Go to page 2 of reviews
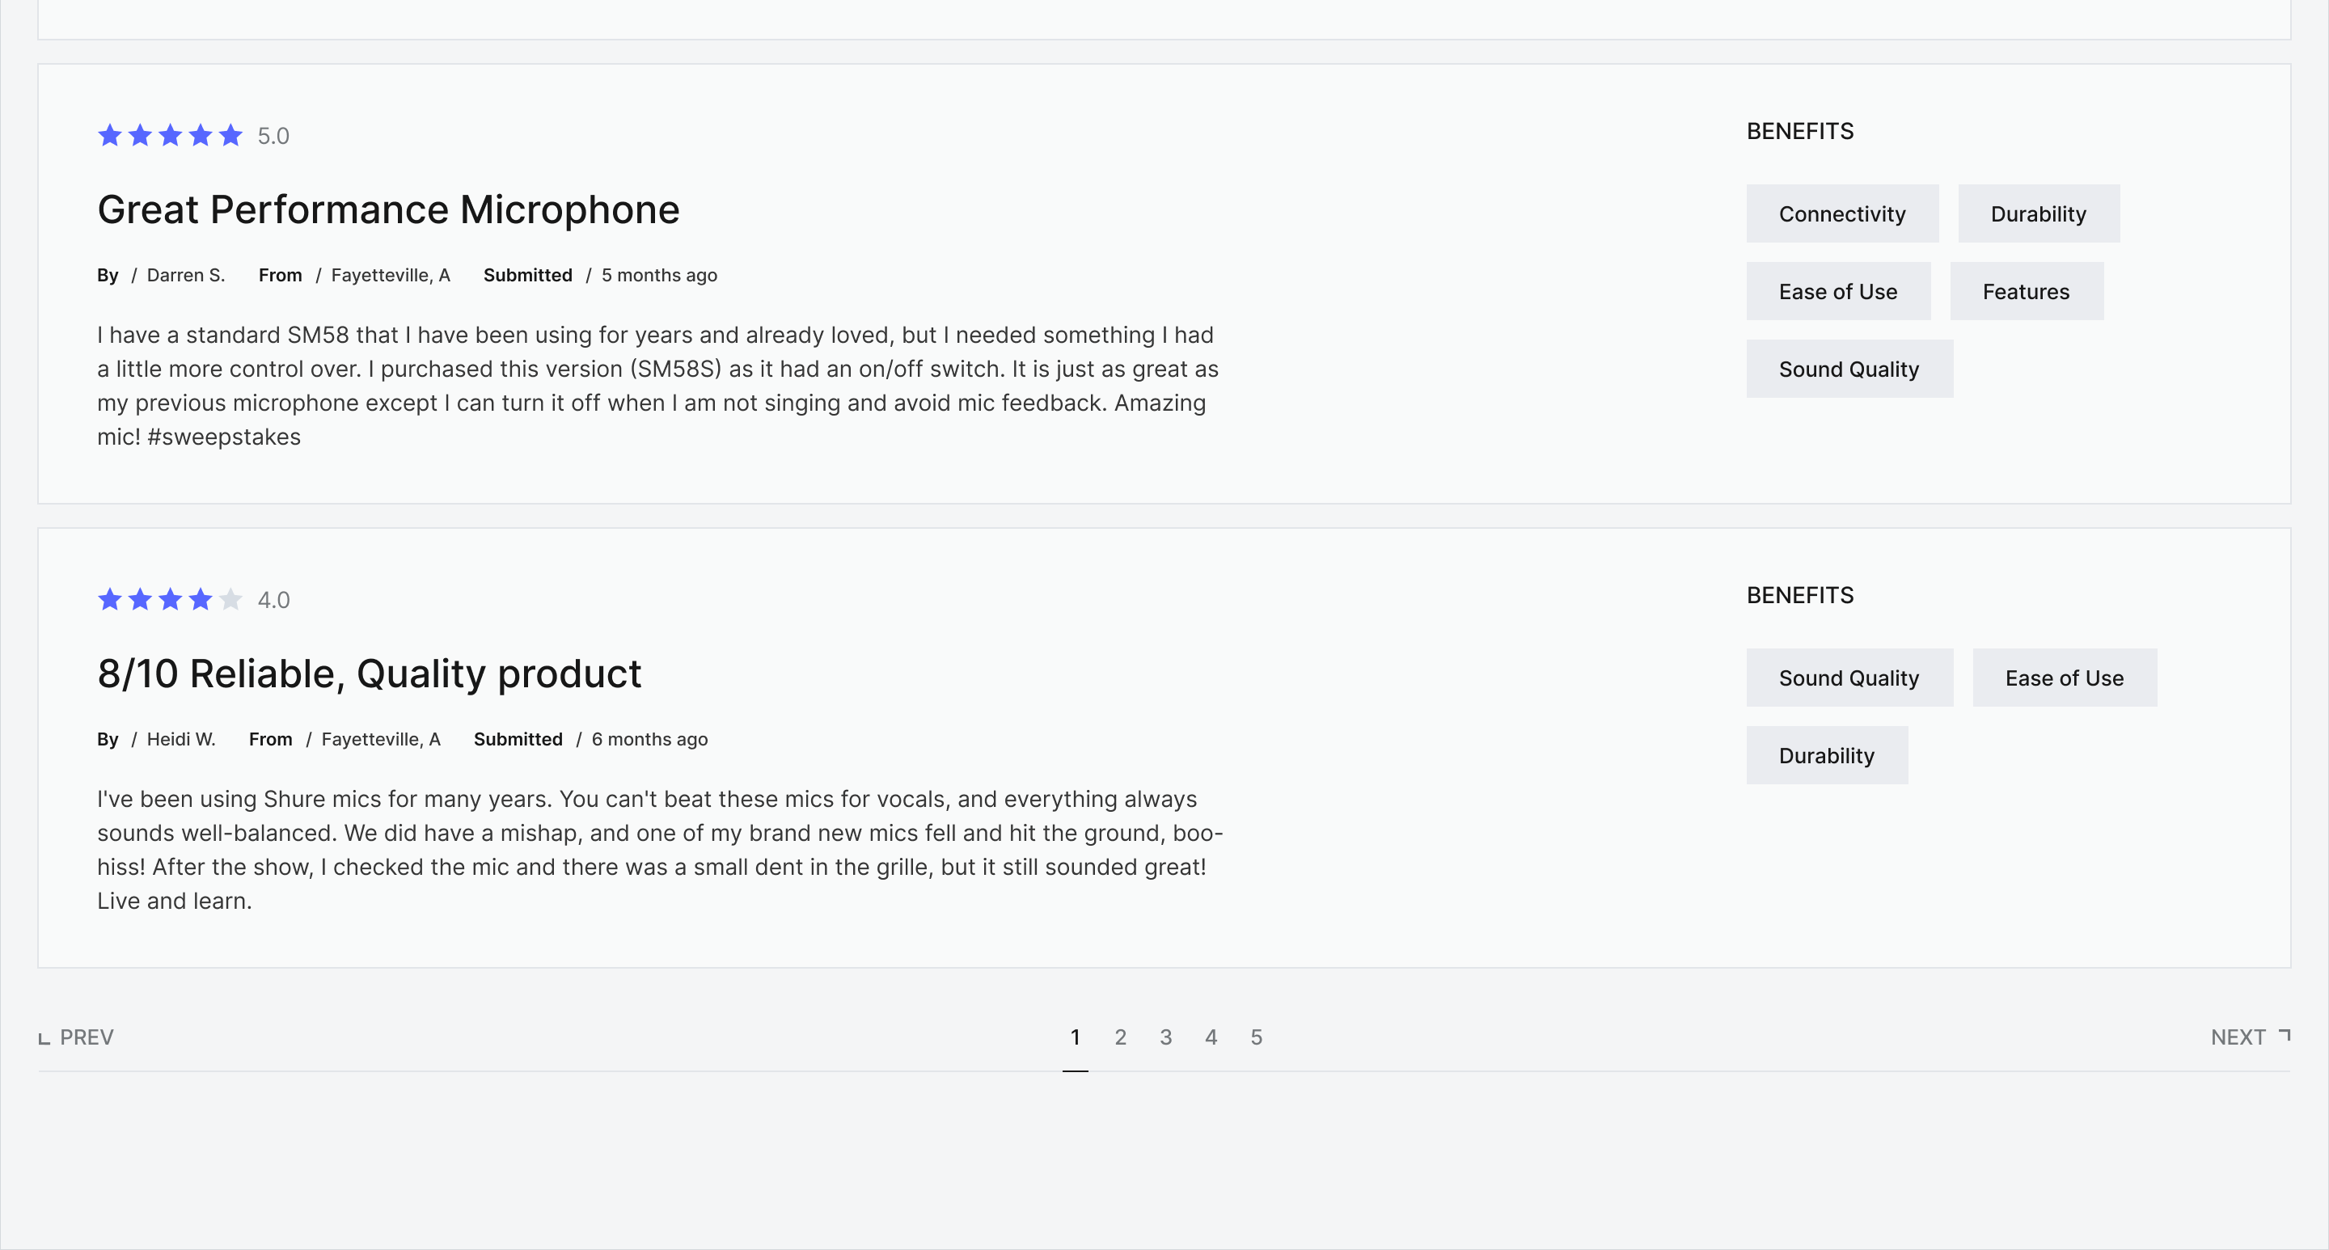This screenshot has width=2329, height=1250. tap(1120, 1037)
